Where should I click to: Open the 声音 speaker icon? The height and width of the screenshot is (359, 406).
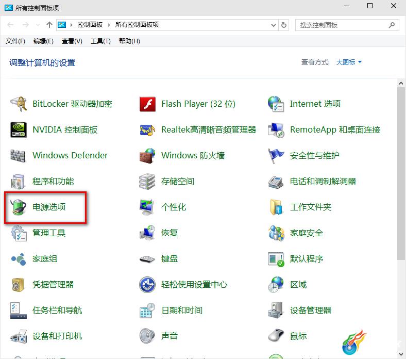[147, 336]
